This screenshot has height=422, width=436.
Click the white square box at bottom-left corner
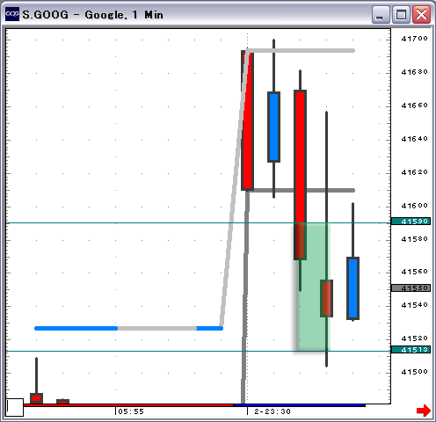pos(15,407)
